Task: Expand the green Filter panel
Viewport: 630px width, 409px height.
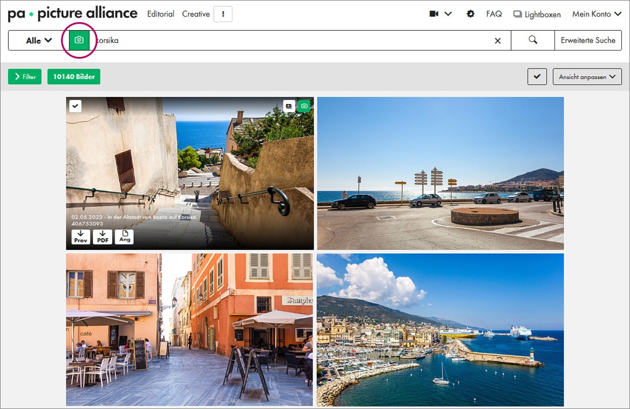Action: (25, 77)
